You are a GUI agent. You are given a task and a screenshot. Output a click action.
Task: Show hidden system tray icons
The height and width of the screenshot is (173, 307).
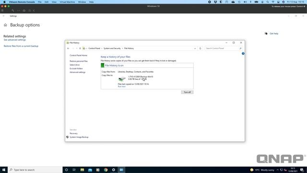(x=278, y=170)
